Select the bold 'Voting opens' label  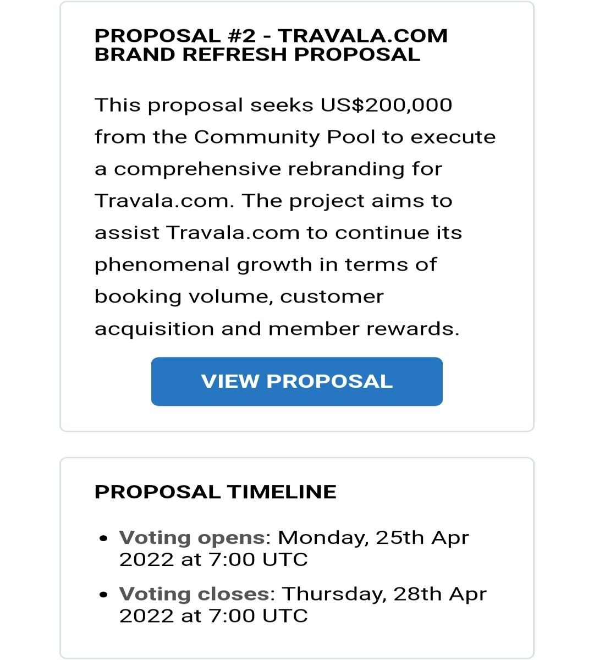(192, 537)
